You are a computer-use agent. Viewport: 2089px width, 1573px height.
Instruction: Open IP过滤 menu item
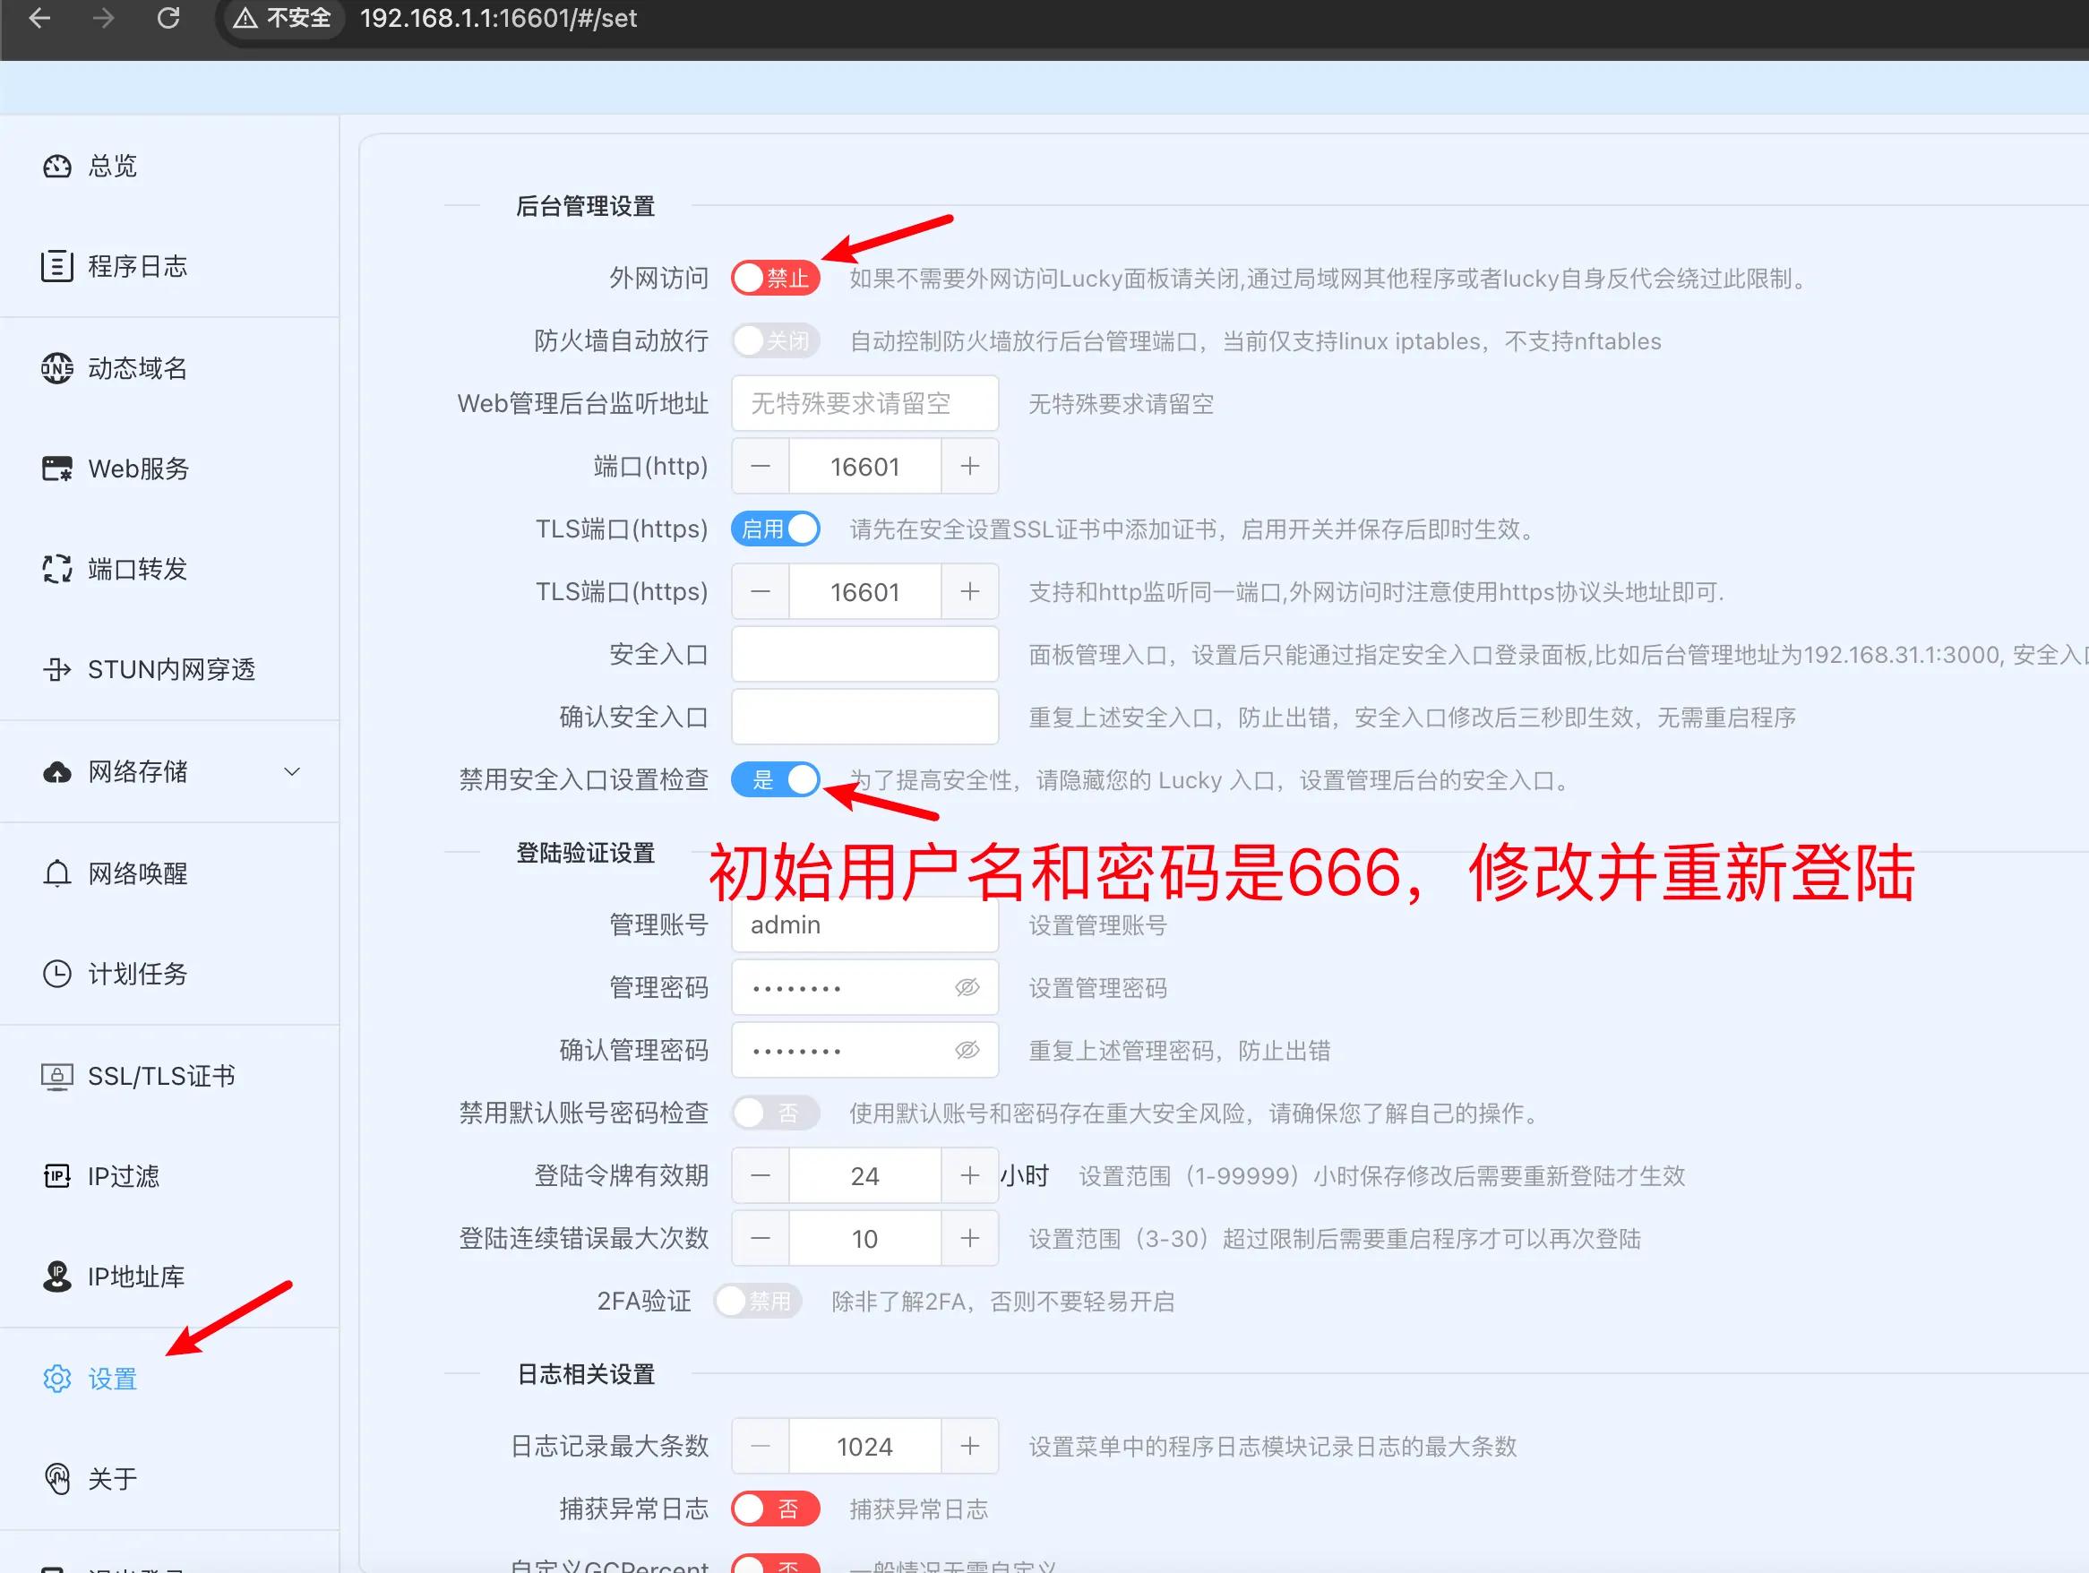coord(170,1176)
